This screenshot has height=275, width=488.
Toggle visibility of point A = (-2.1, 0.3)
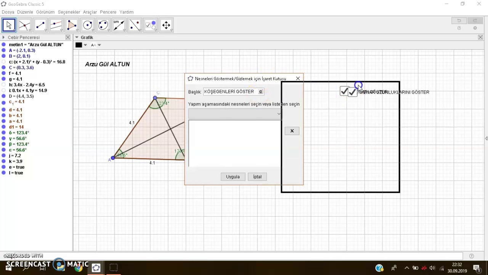(4, 50)
